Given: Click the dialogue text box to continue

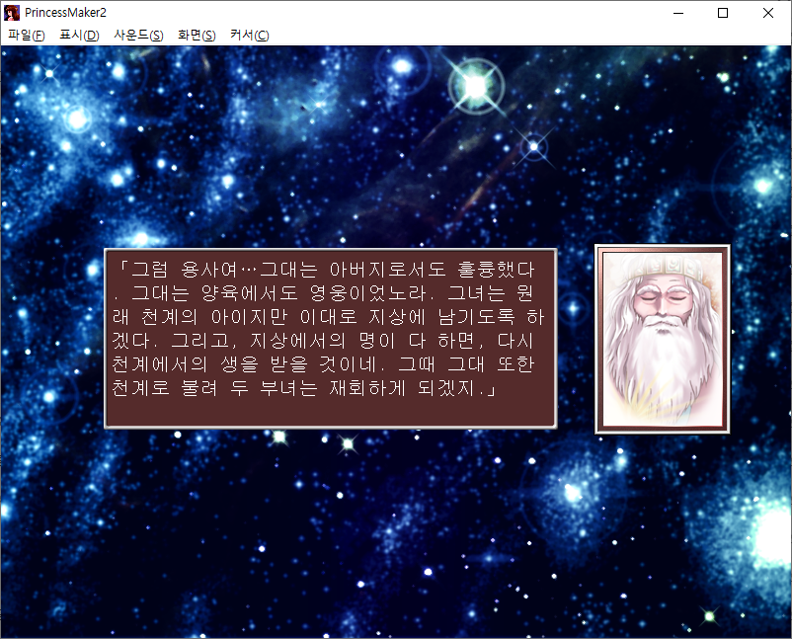Looking at the screenshot, I should 331,339.
